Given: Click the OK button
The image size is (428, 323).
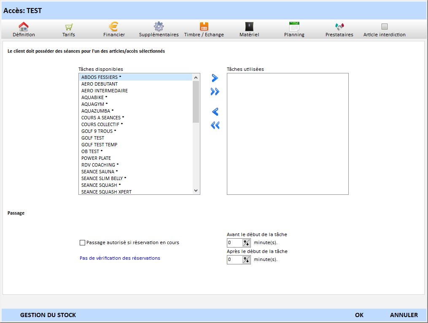Looking at the screenshot, I should coord(359,315).
